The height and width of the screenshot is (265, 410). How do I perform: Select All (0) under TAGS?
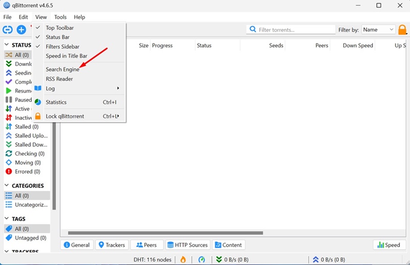tap(27, 229)
